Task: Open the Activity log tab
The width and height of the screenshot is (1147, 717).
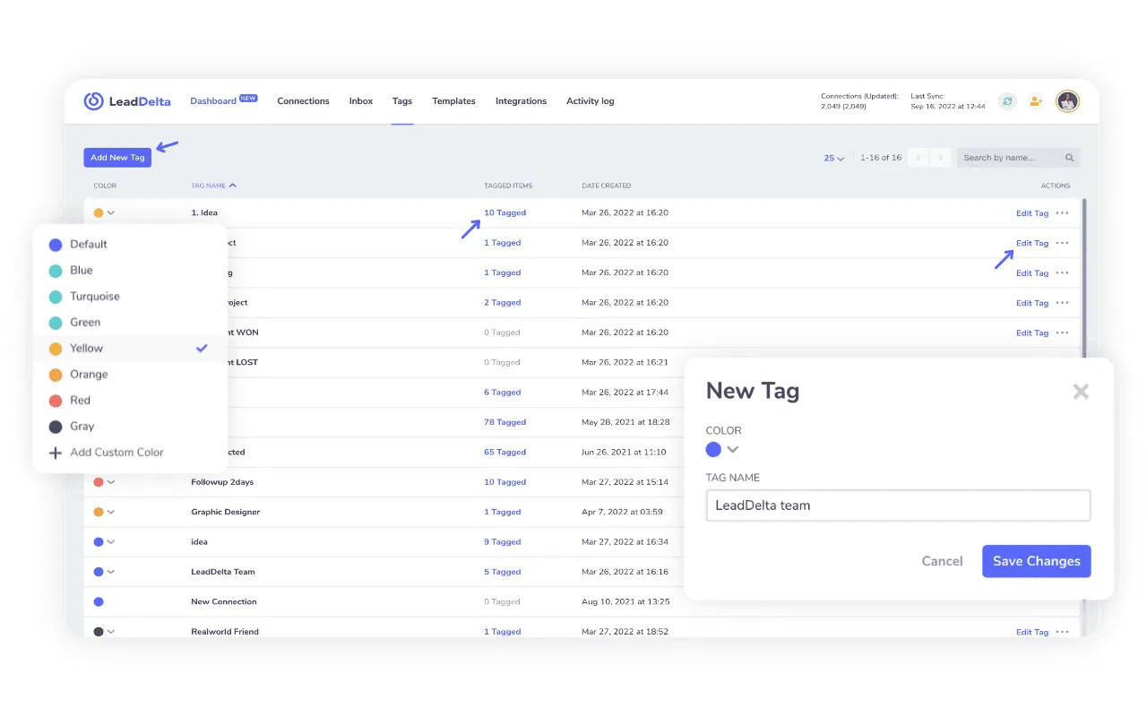Action: [590, 101]
